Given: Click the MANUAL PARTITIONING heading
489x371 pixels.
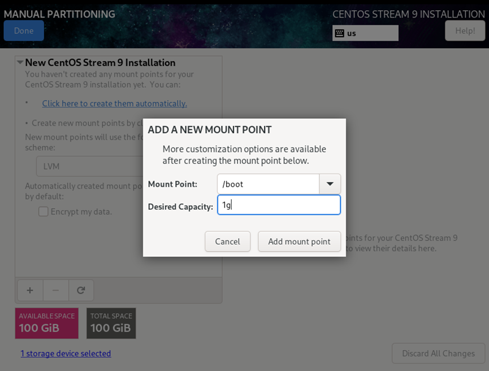Looking at the screenshot, I should point(59,14).
